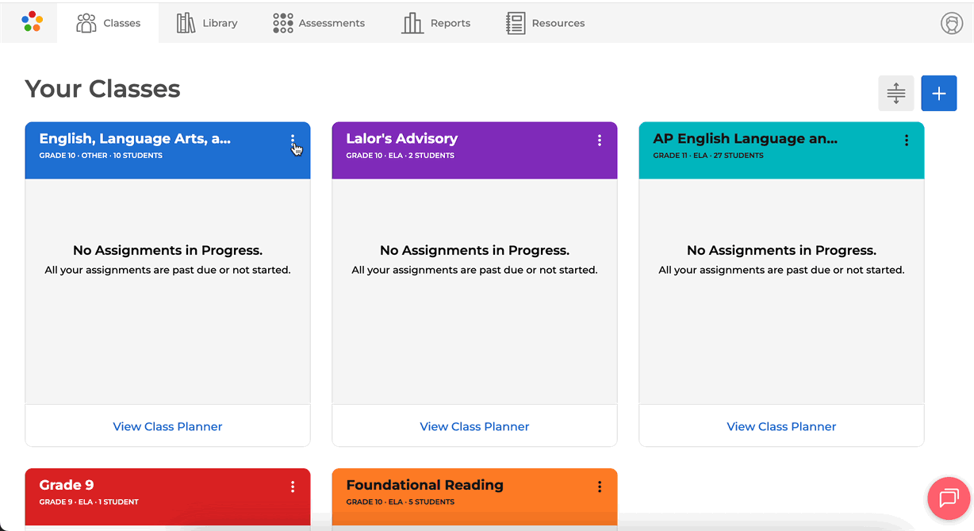Viewport: 974px width, 531px height.
Task: Open options menu for Lalor's Advisory
Action: pyautogui.click(x=600, y=140)
